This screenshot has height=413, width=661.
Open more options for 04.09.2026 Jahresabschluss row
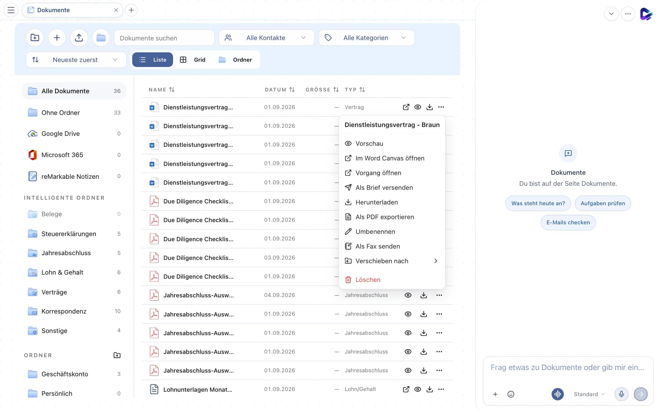[439, 295]
